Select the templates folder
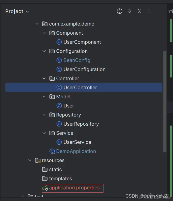 60,178
